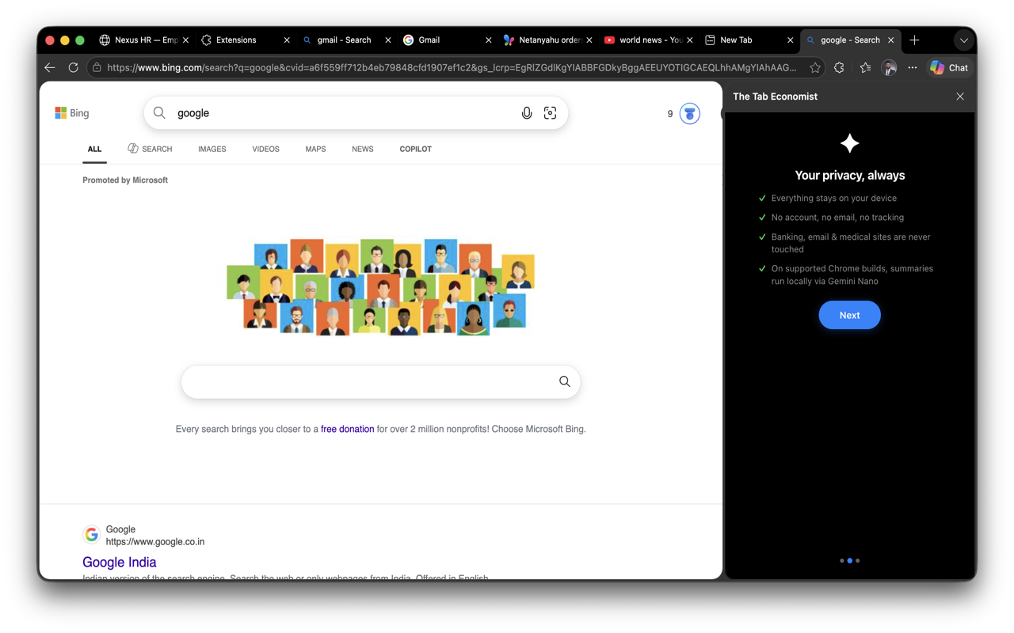Click the diverse people portraits illustration

point(380,286)
